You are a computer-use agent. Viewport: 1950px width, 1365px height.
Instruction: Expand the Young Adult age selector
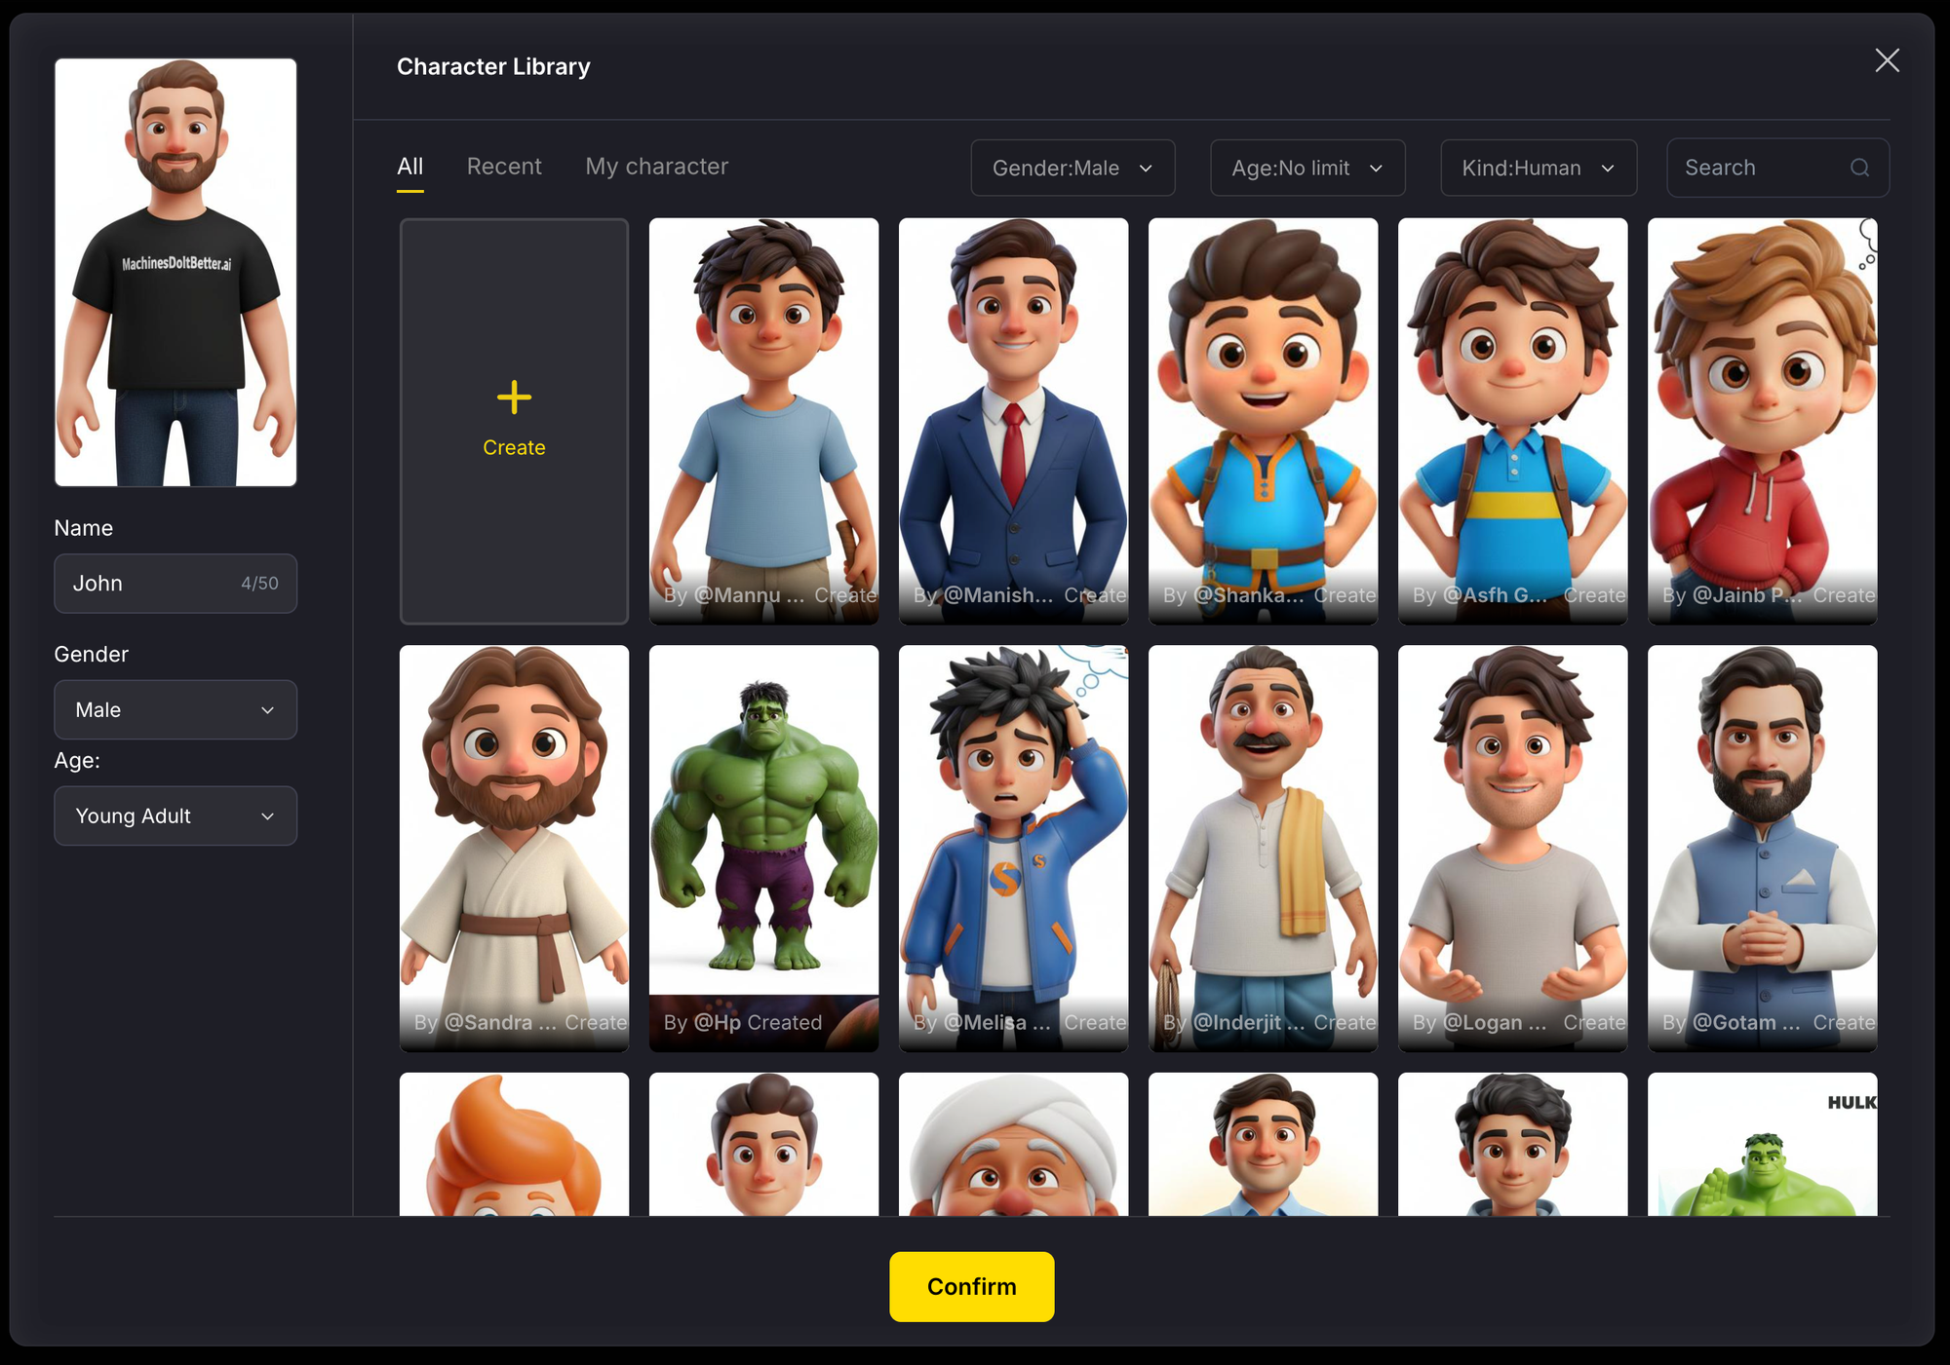pos(175,815)
